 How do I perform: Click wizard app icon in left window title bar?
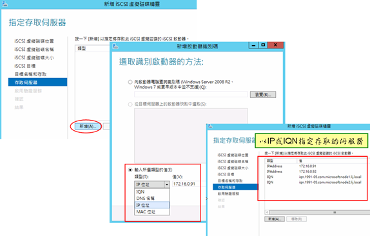click(5, 4)
